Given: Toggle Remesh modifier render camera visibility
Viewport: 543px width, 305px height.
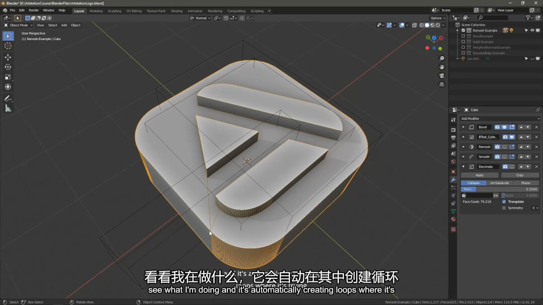Looking at the screenshot, I should tap(497, 147).
